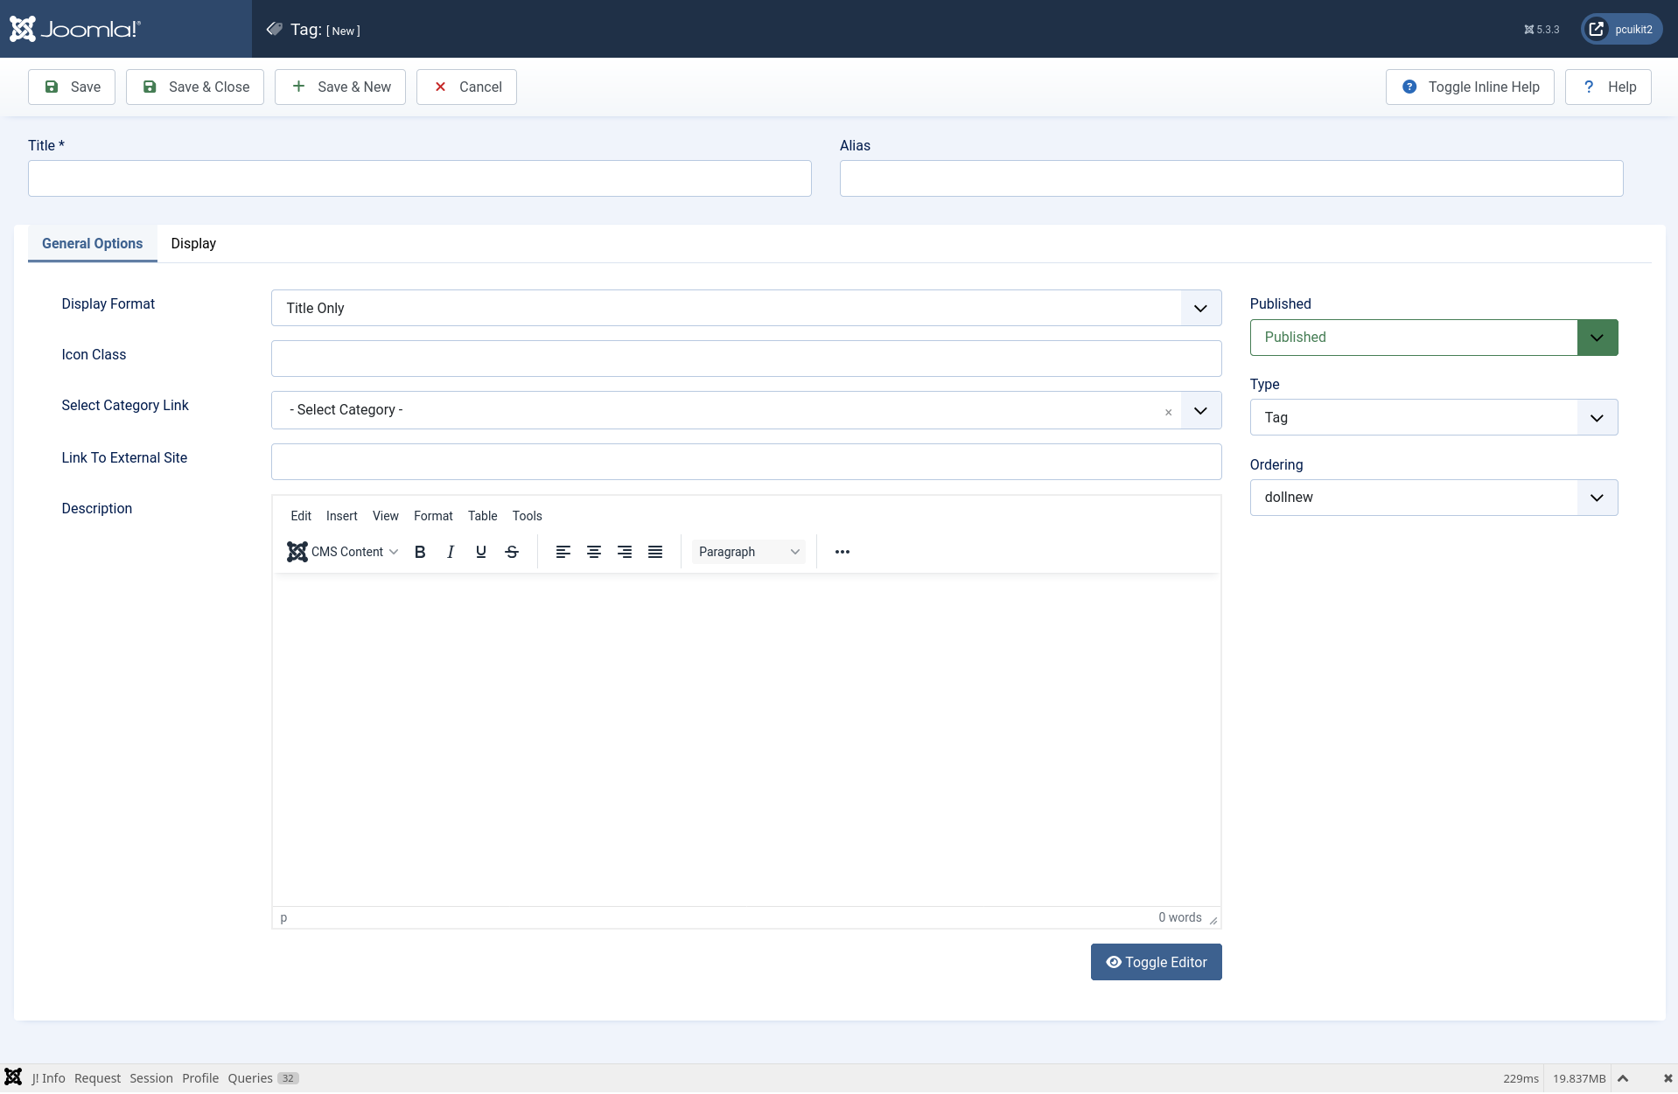1678x1094 pixels.
Task: Justify the description text
Action: (x=655, y=552)
